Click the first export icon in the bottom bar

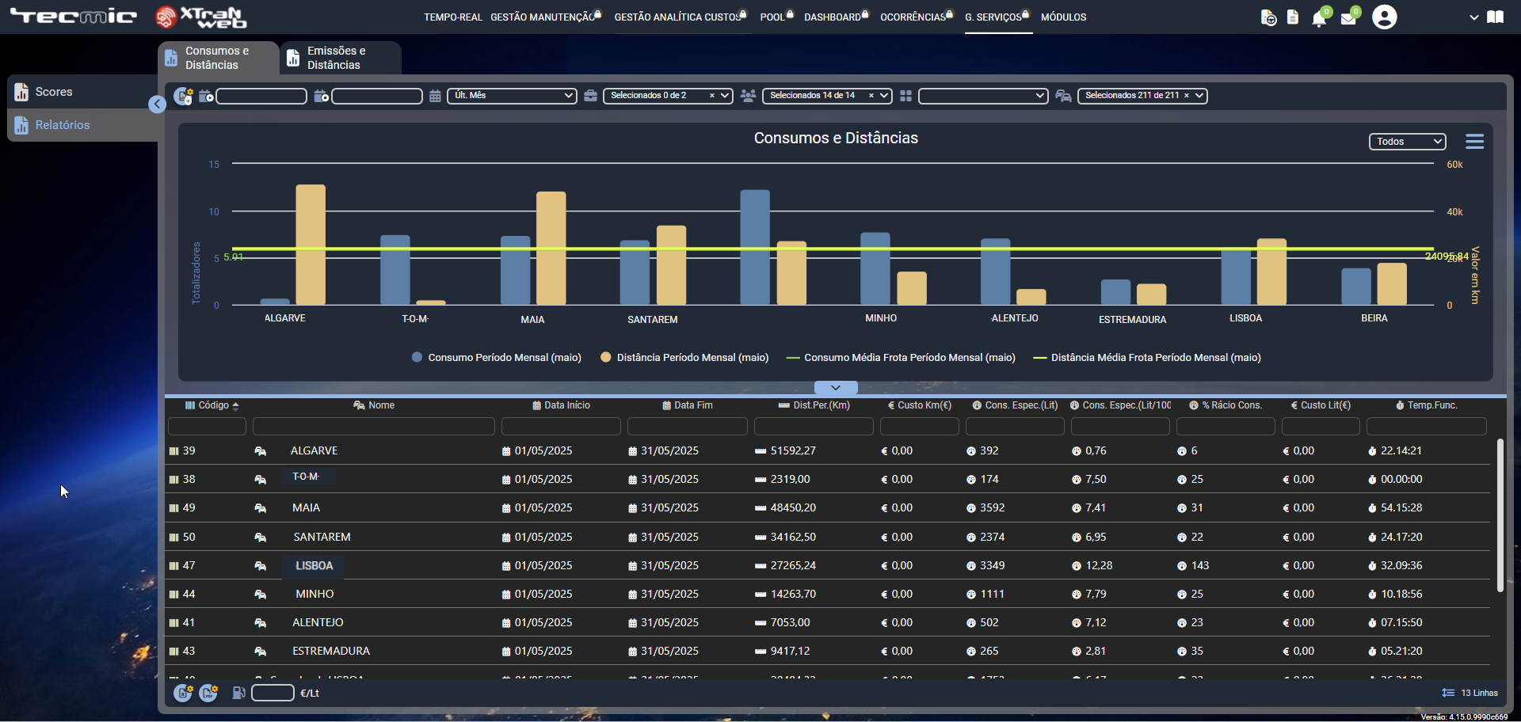[183, 693]
